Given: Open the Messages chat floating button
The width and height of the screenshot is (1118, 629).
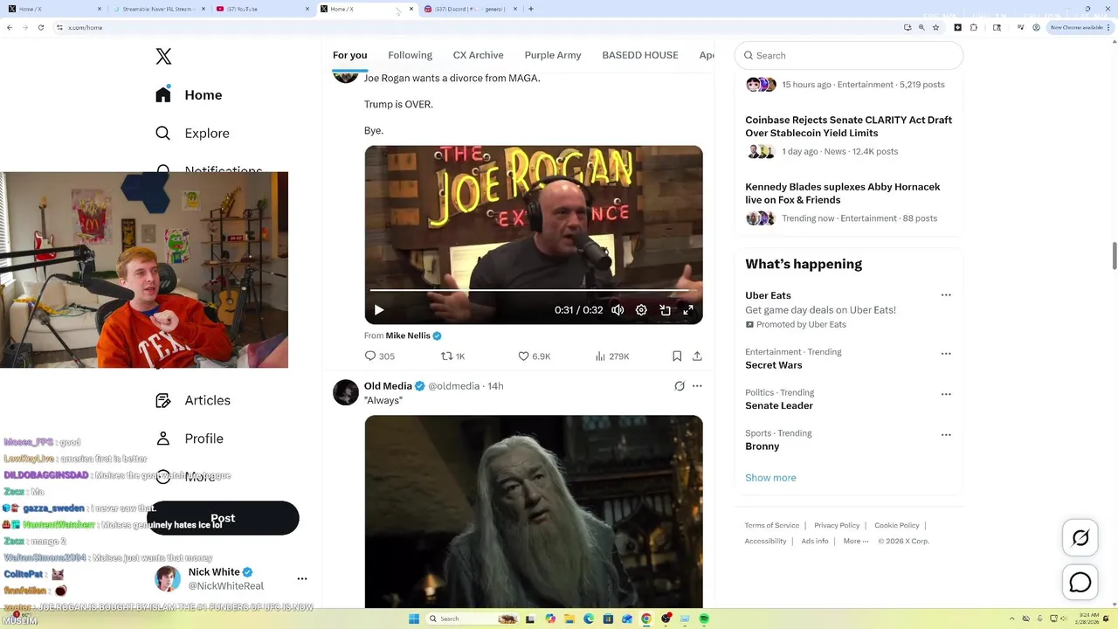Looking at the screenshot, I should [1080, 582].
